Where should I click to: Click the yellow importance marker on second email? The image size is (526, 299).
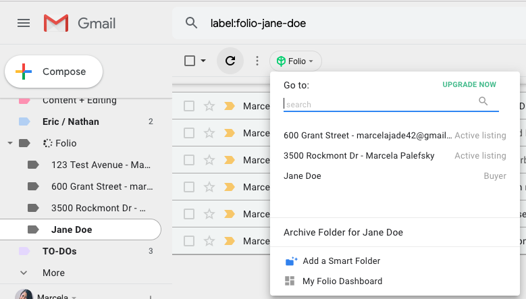[230, 133]
